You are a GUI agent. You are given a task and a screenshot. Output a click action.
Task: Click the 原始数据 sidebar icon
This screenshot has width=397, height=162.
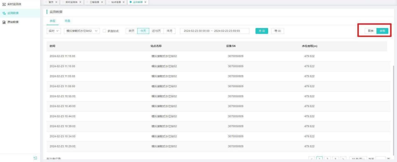click(3, 22)
